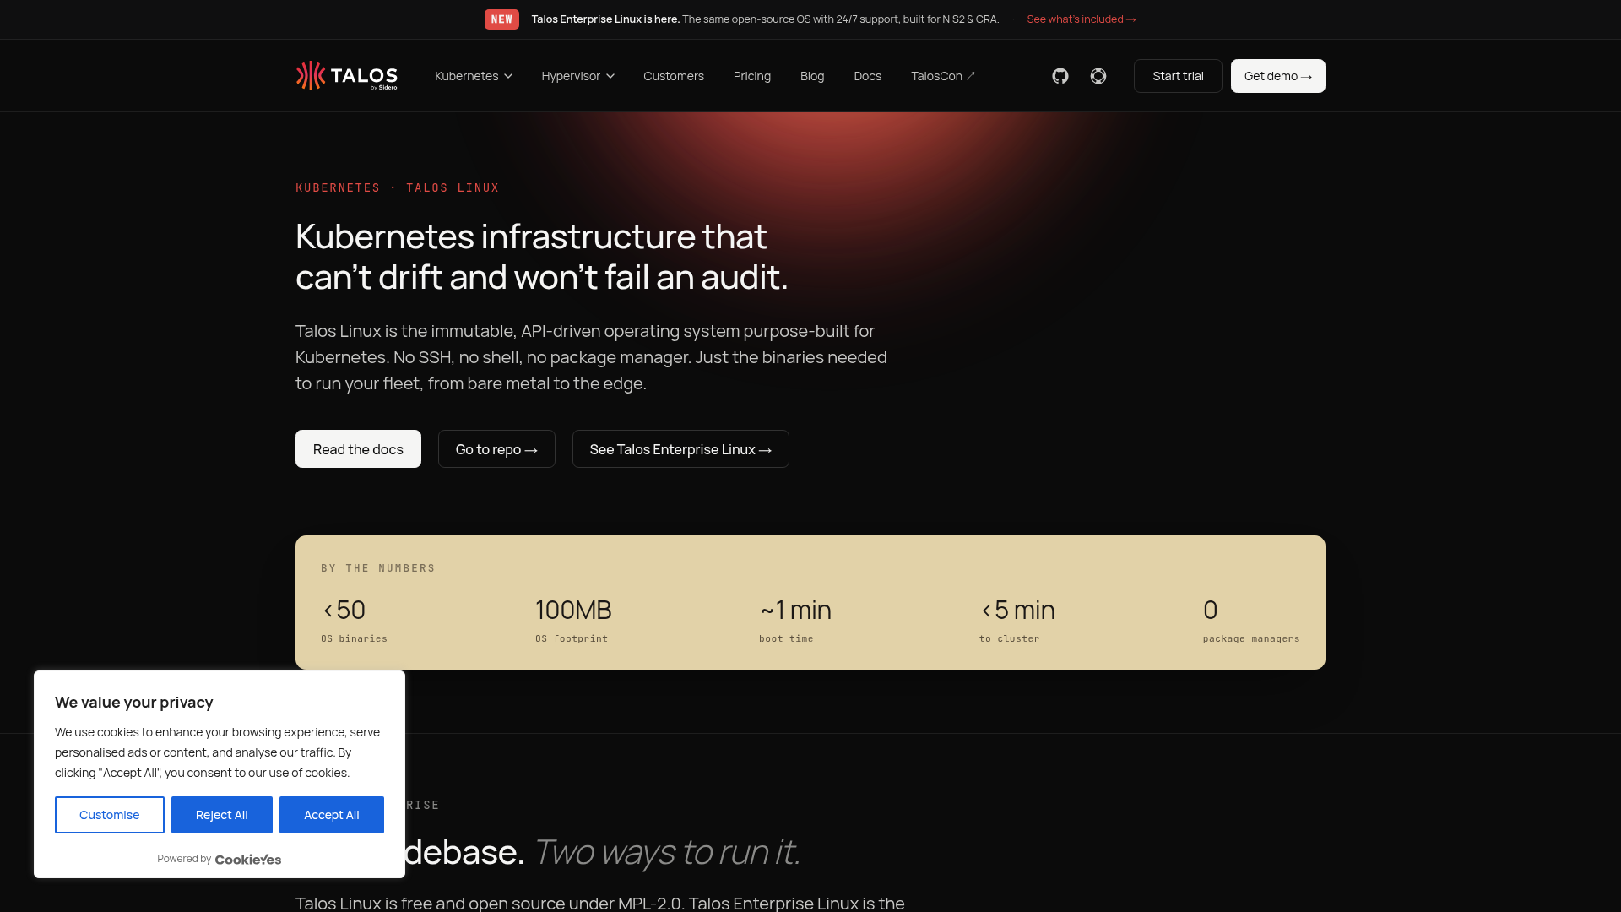Open the TalosCon external link
Viewport: 1621px width, 912px height.
(x=943, y=76)
